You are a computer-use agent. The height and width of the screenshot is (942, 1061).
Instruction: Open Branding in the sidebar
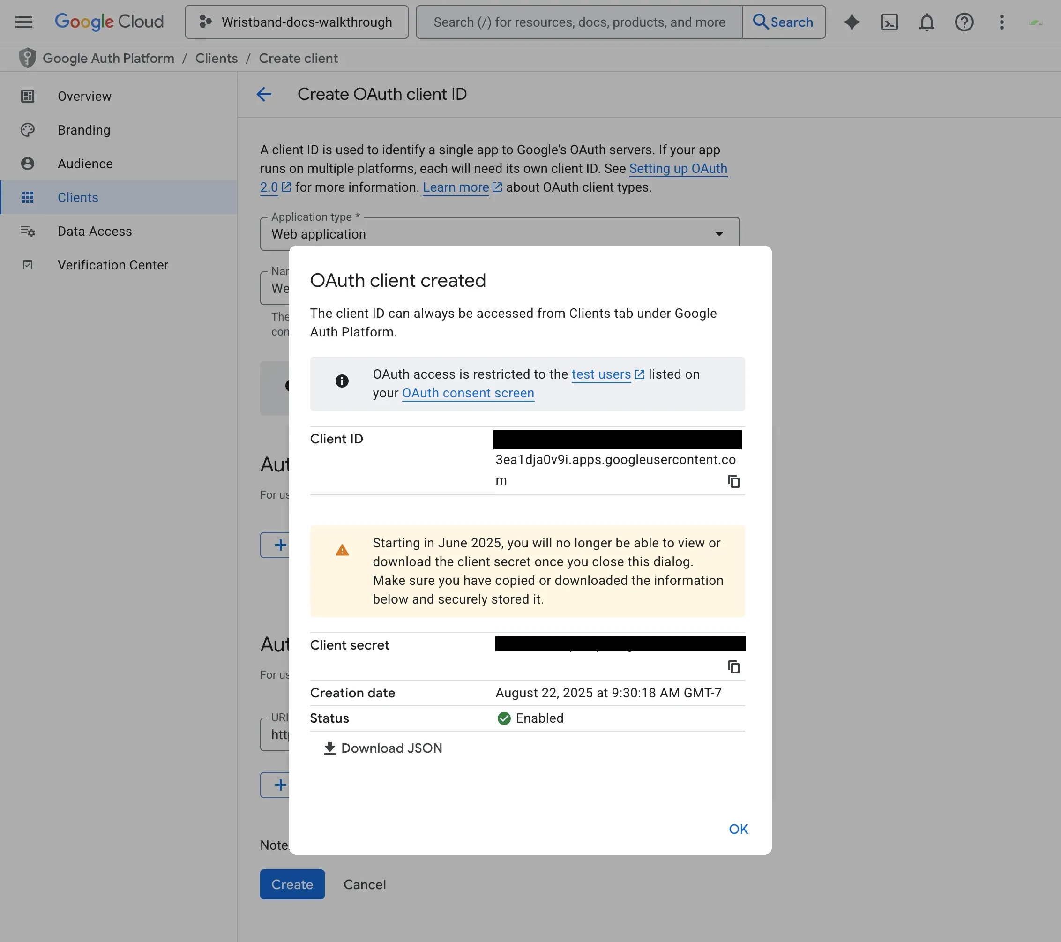pos(119,130)
